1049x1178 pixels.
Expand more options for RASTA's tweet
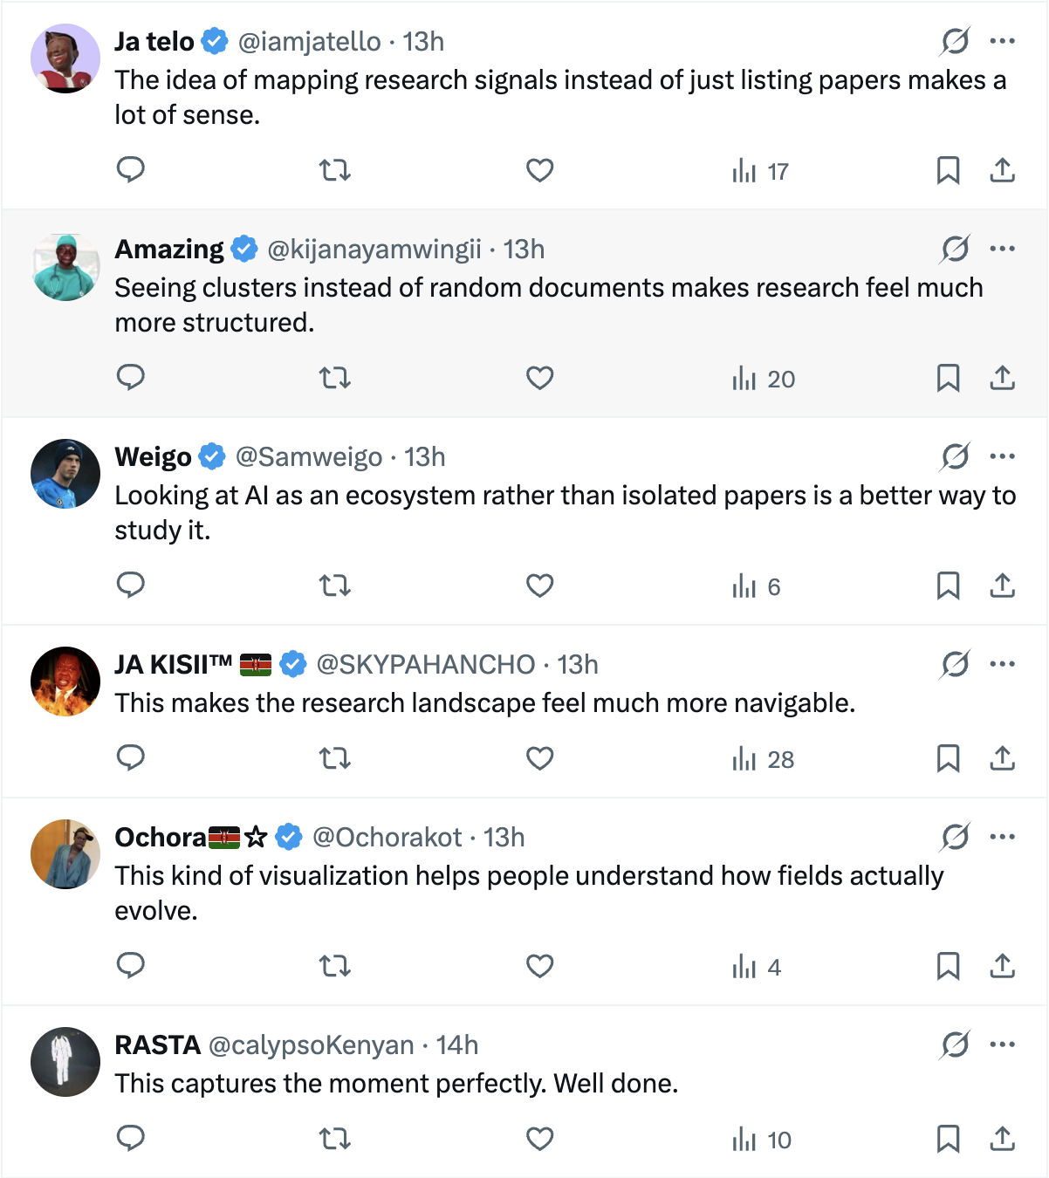1003,1044
